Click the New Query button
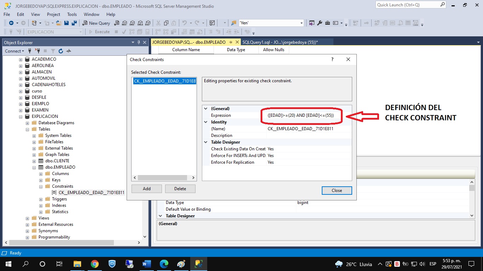Viewport: 483px width, 271px height. click(x=96, y=23)
